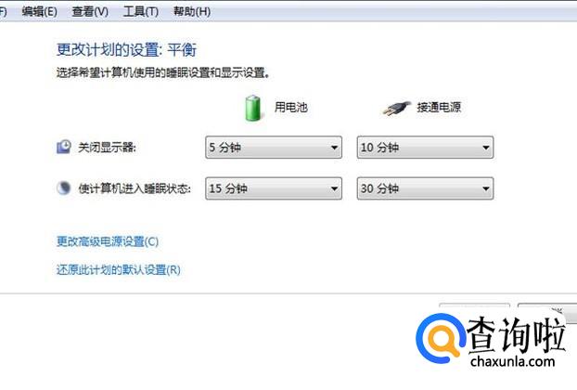577x390 pixels.
Task: Open the 更改高级电源设置(C) link
Action: pos(108,241)
